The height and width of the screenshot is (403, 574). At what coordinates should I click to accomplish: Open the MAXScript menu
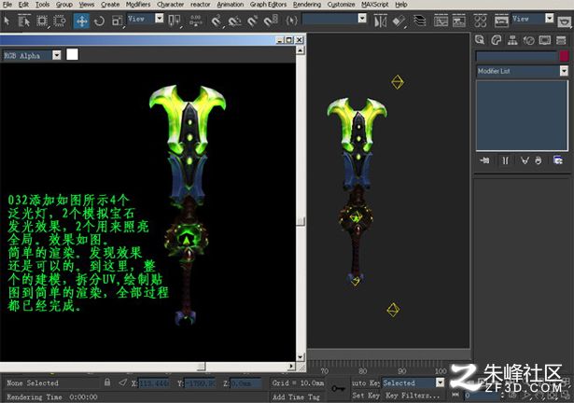point(375,5)
